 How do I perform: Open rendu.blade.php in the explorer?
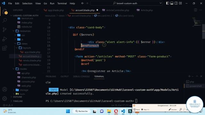[32, 60]
